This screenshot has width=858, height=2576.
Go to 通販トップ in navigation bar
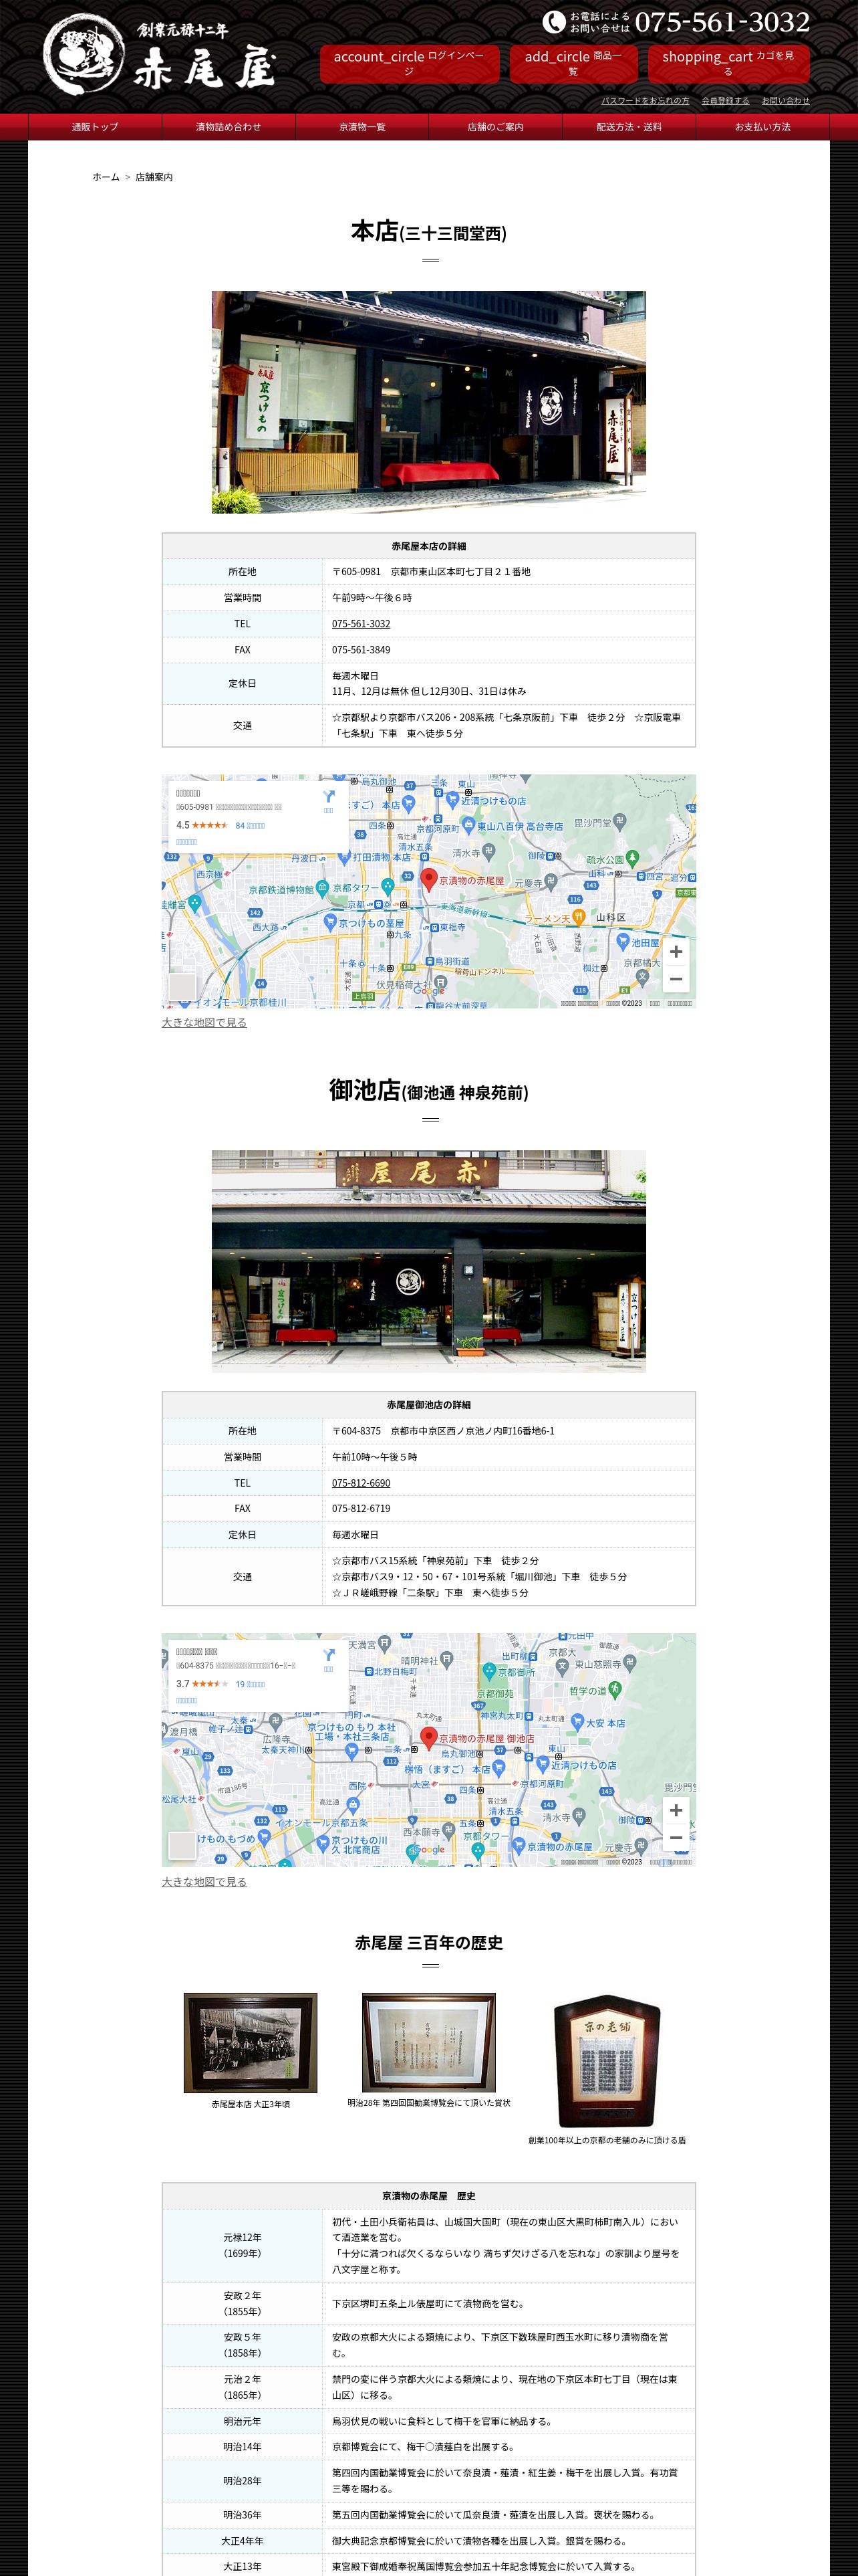95,127
